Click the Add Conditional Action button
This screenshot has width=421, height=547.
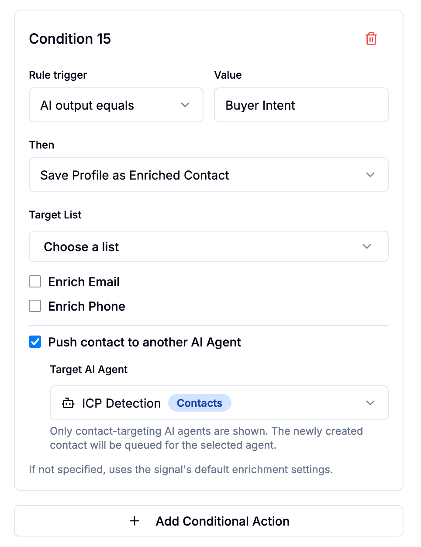click(209, 521)
